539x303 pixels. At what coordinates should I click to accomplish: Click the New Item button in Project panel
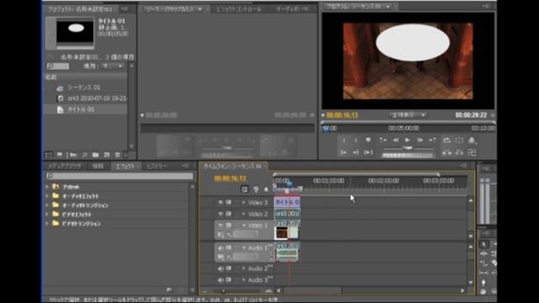[x=107, y=155]
